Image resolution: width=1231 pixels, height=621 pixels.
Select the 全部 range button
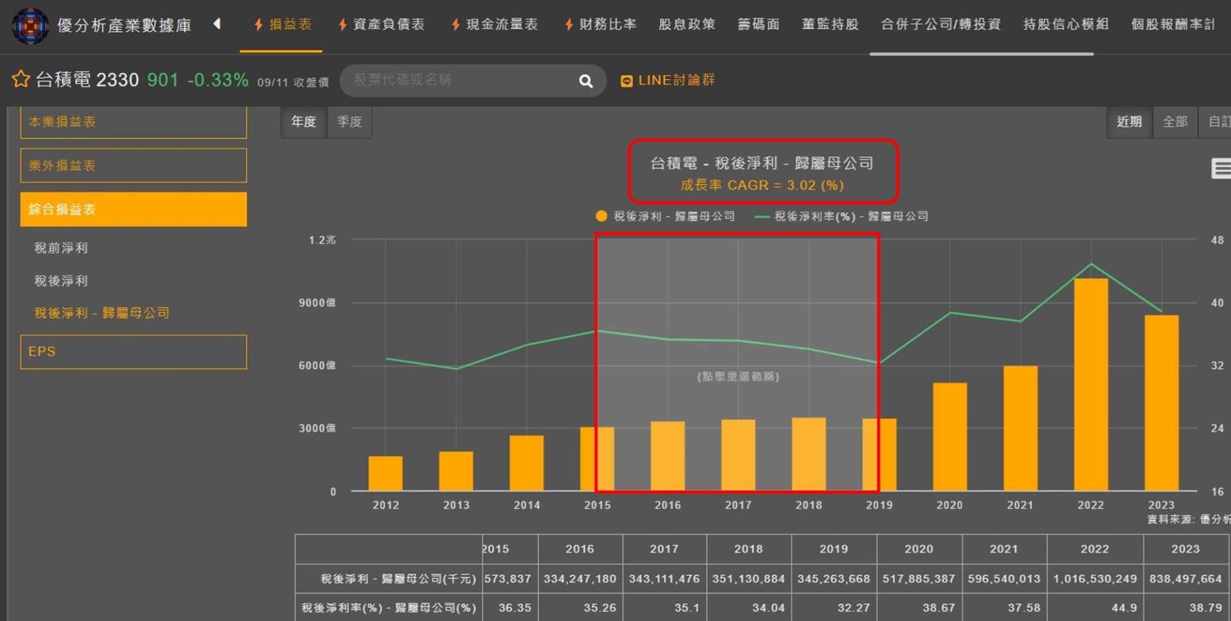click(1175, 122)
